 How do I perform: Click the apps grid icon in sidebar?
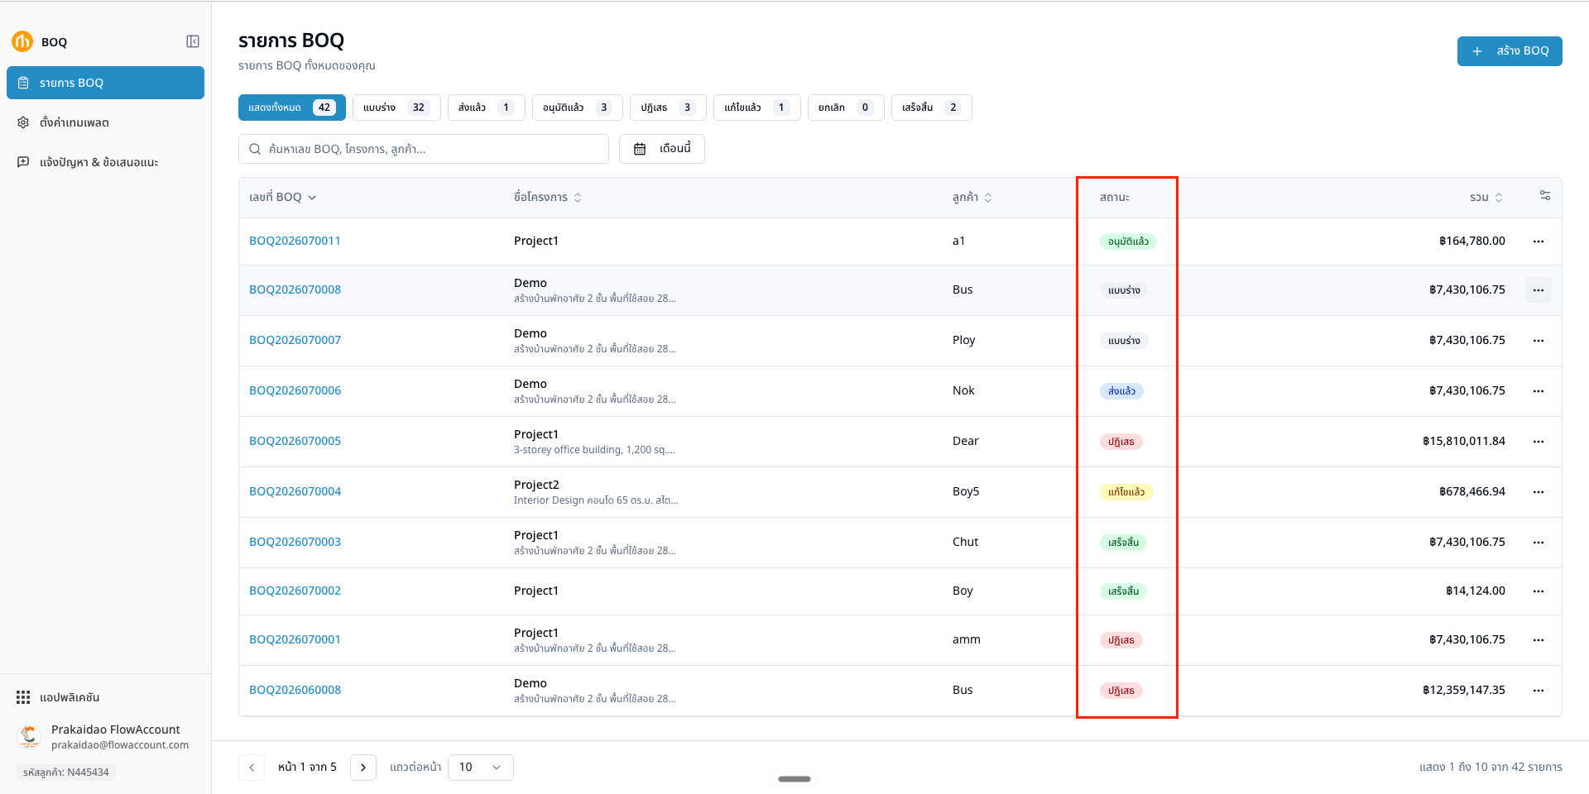(23, 697)
